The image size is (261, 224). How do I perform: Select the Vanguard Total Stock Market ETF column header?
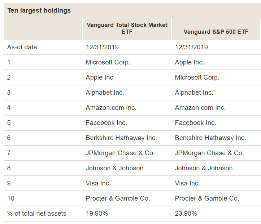[x=127, y=28]
